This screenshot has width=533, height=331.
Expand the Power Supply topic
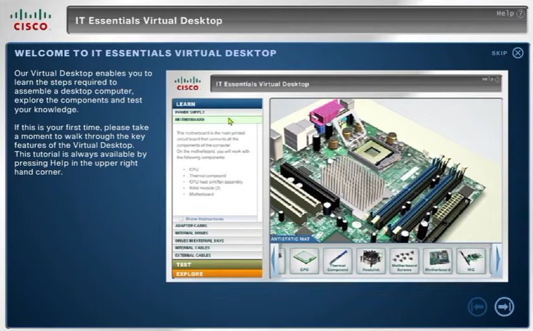[217, 112]
